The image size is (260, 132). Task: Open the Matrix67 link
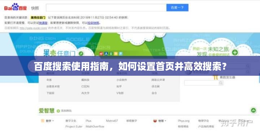click(x=112, y=121)
